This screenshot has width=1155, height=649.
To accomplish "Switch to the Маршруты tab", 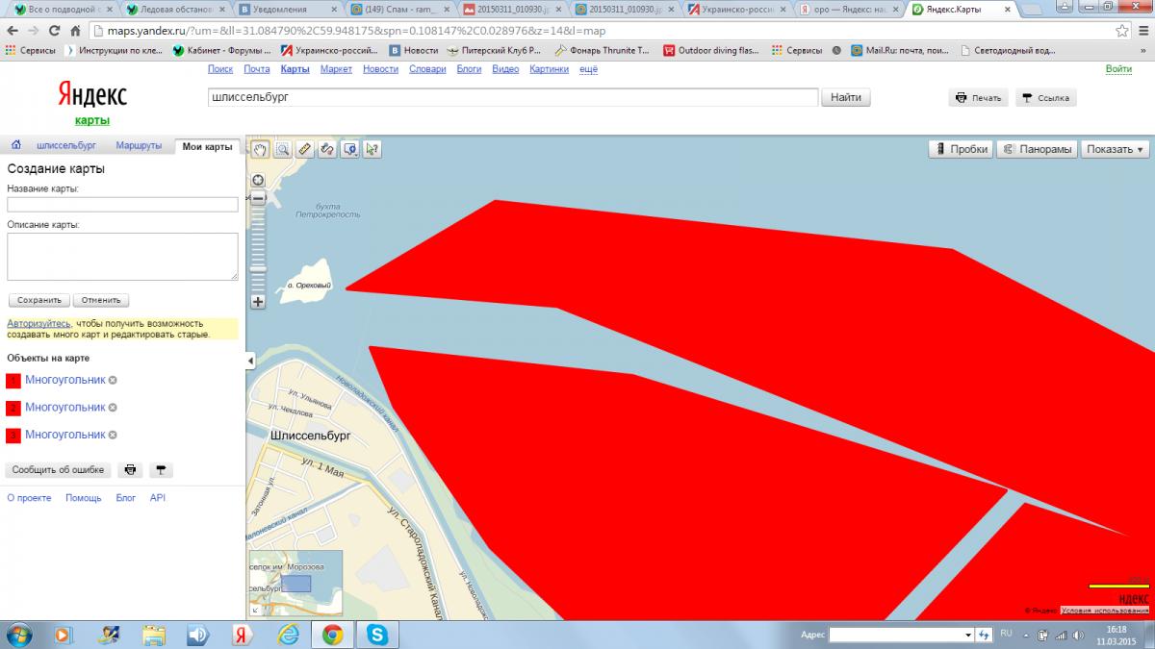I will coord(139,146).
